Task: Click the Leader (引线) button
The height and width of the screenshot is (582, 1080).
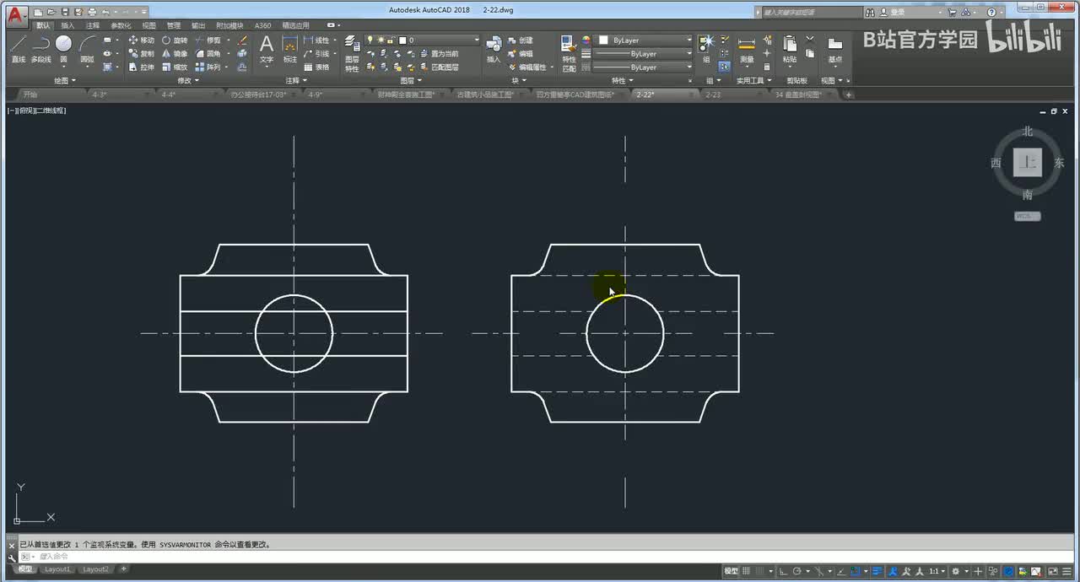Action: [318, 54]
